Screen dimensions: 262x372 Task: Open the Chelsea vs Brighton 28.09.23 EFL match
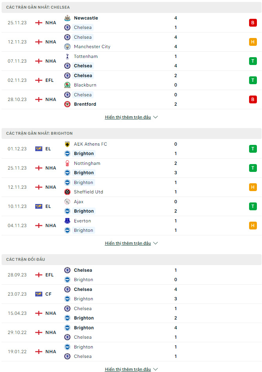[x=131, y=275]
